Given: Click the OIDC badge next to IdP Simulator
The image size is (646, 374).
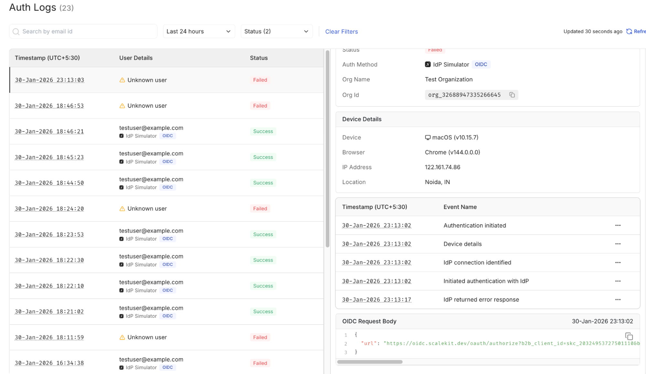Looking at the screenshot, I should point(481,64).
